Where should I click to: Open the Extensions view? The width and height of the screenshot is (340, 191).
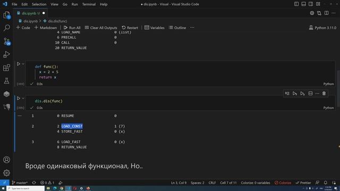[x=6, y=68]
